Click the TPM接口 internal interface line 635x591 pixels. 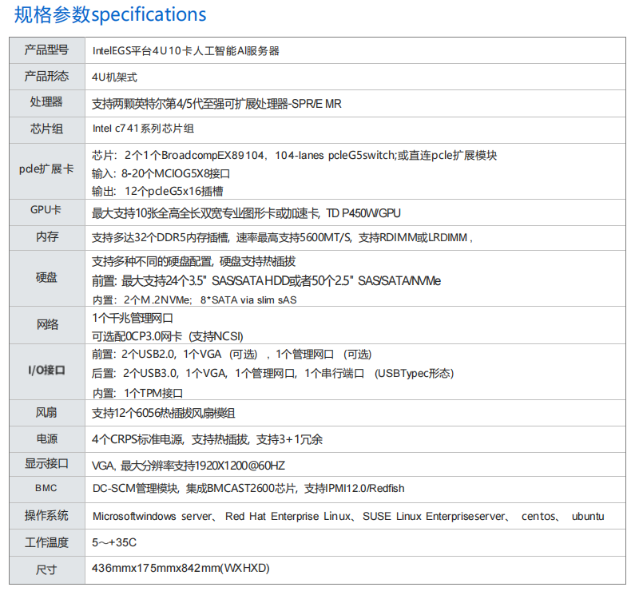pos(137,393)
